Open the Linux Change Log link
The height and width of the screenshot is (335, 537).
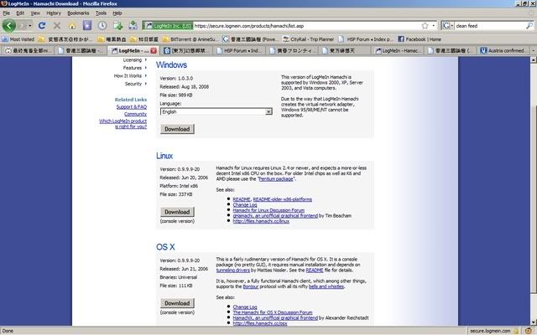[245, 204]
